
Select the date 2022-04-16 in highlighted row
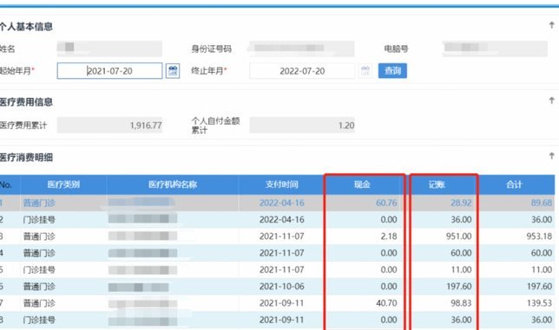tap(281, 203)
